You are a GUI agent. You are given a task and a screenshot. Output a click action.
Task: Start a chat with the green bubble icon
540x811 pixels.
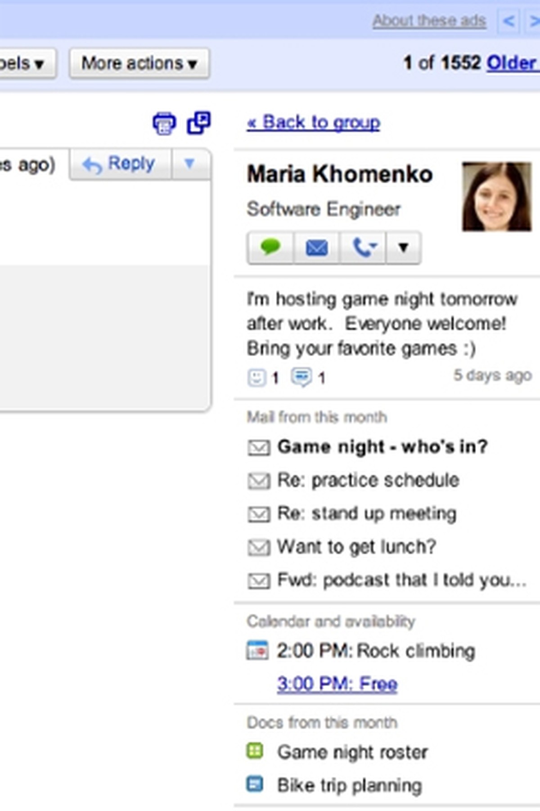[x=270, y=247]
